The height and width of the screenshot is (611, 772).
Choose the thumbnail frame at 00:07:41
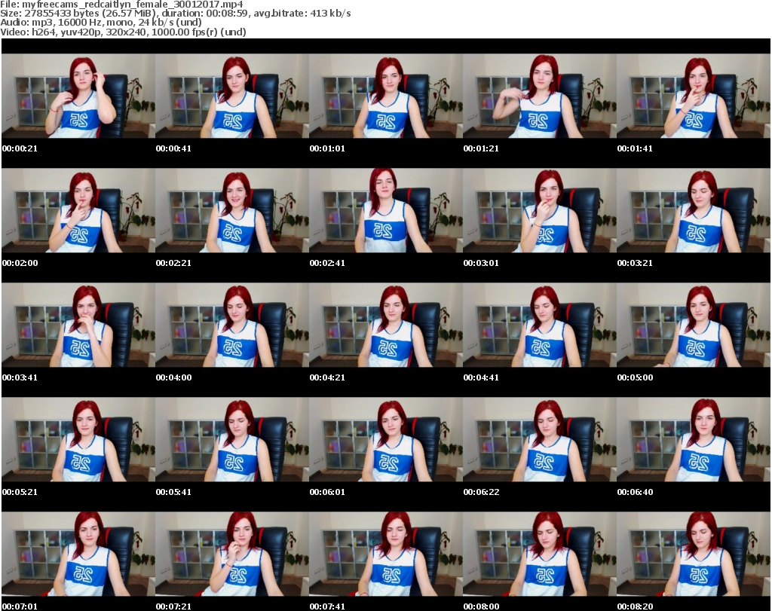point(385,554)
